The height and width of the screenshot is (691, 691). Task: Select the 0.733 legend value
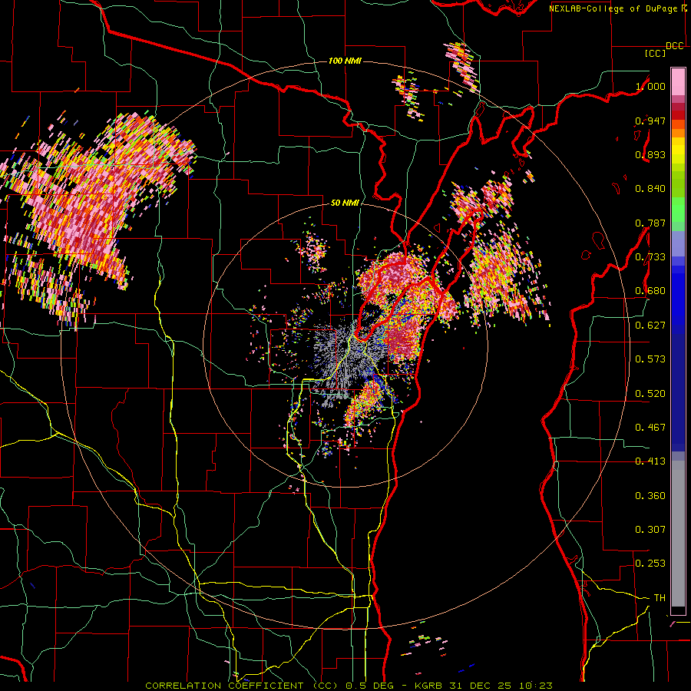coord(650,256)
